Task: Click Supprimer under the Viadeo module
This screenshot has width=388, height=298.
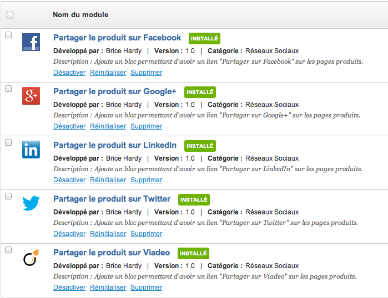Action: [x=147, y=287]
